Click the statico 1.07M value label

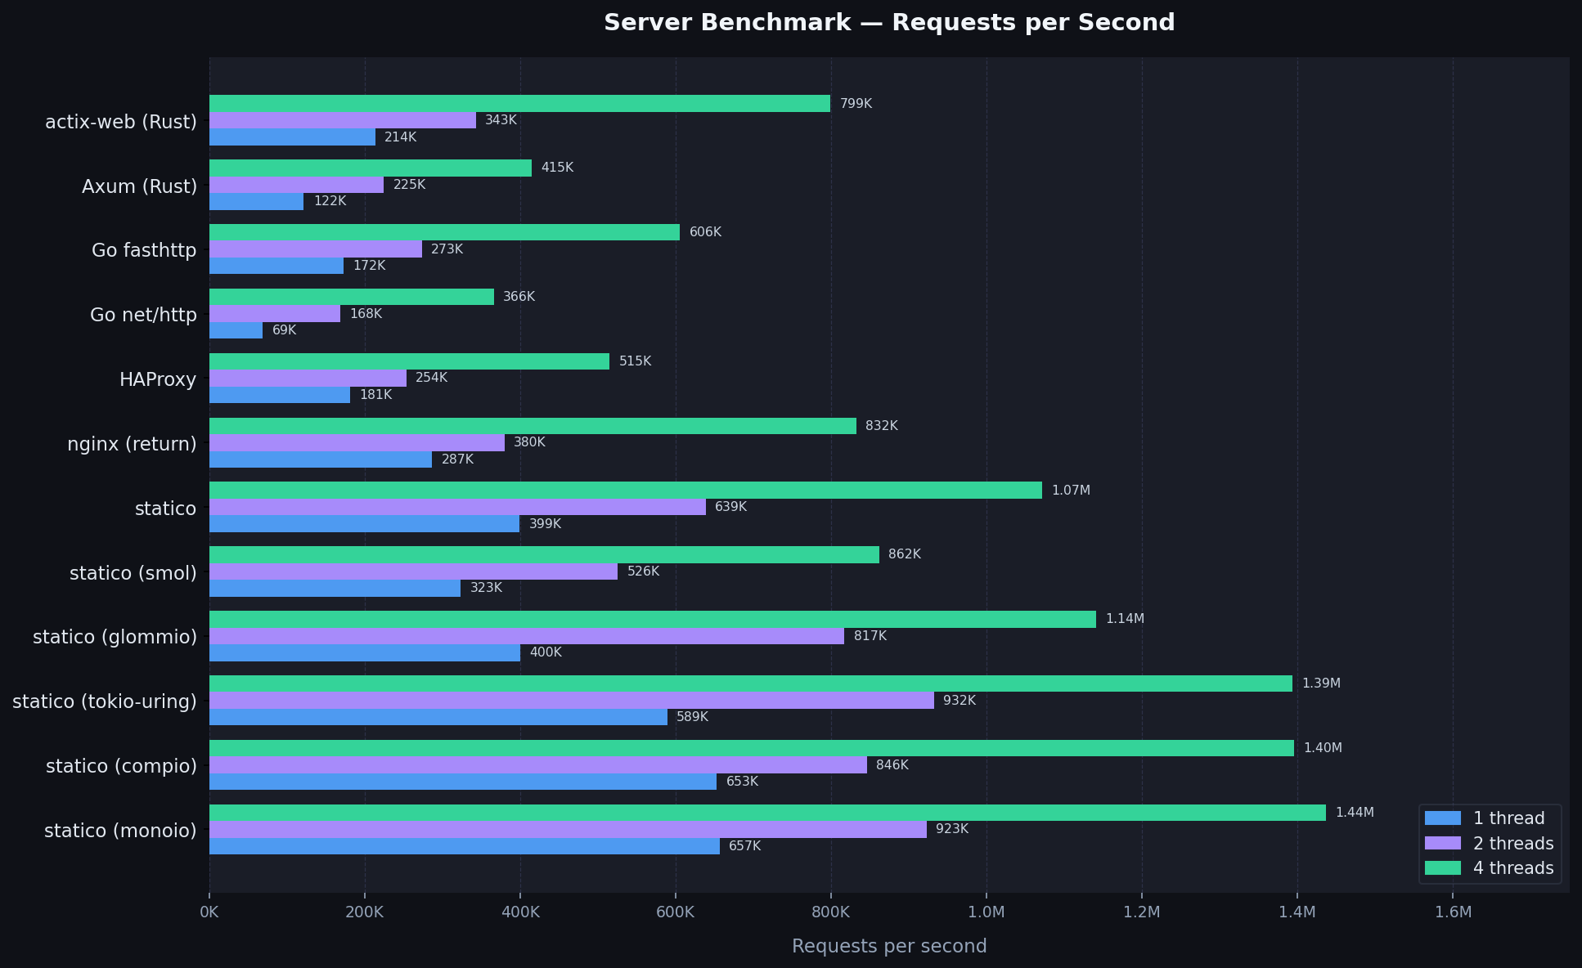point(1071,491)
